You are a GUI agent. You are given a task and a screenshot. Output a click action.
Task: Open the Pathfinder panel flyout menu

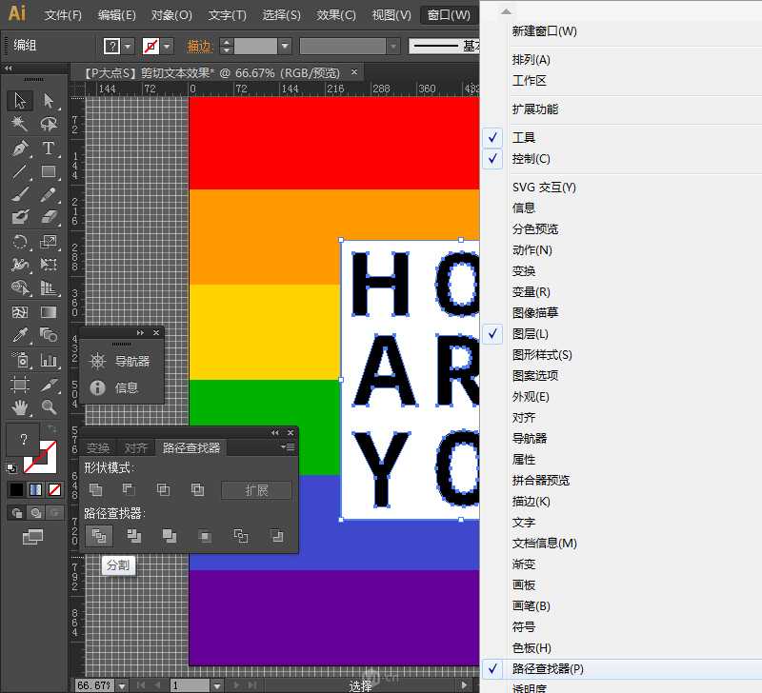pyautogui.click(x=288, y=445)
